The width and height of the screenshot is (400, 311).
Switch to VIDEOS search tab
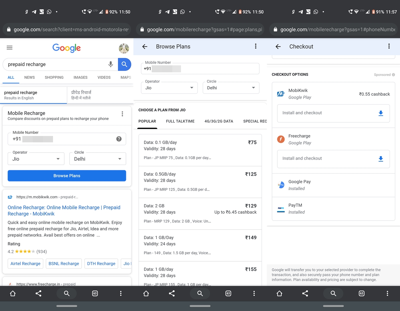(104, 77)
